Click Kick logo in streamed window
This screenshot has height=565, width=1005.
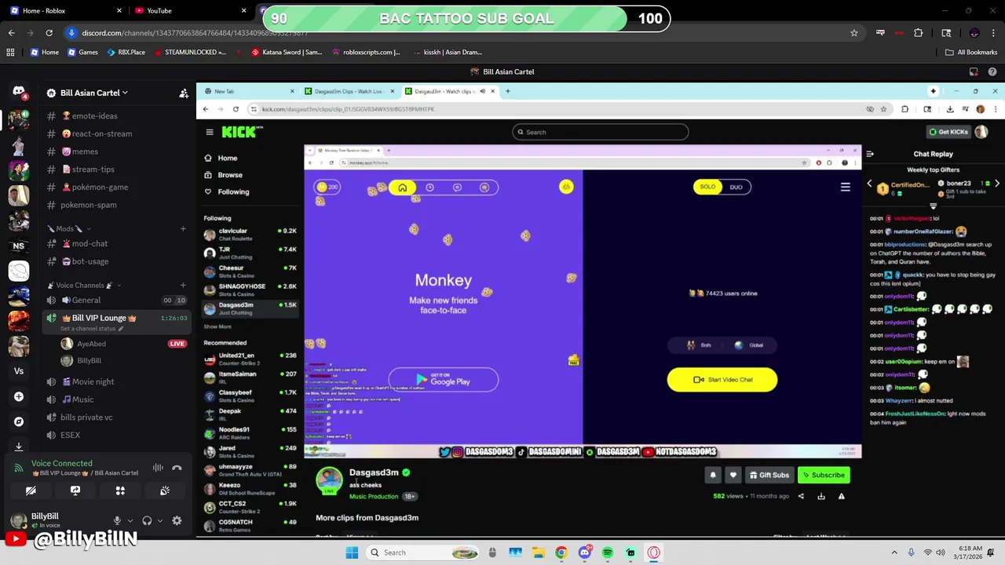[242, 132]
